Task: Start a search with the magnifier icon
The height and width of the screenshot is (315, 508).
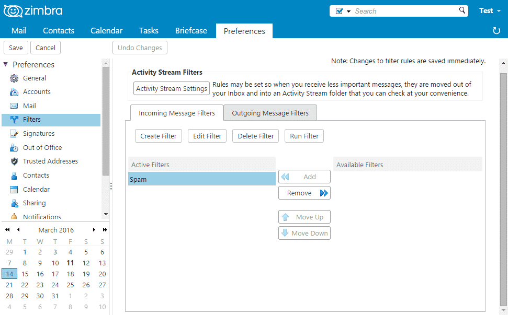Action: [461, 10]
